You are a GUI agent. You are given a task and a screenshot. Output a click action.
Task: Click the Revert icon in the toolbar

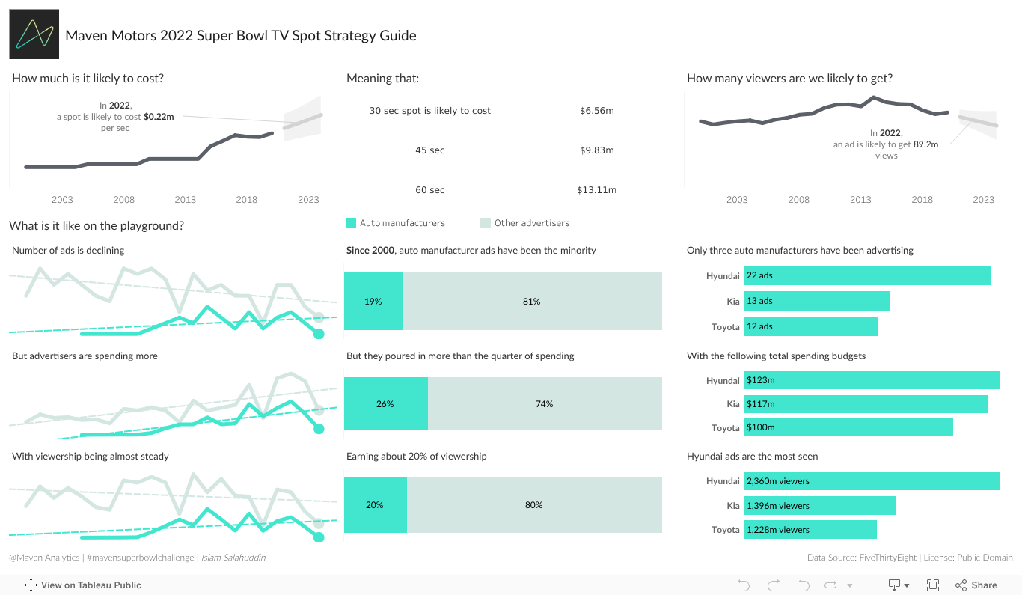tap(804, 585)
